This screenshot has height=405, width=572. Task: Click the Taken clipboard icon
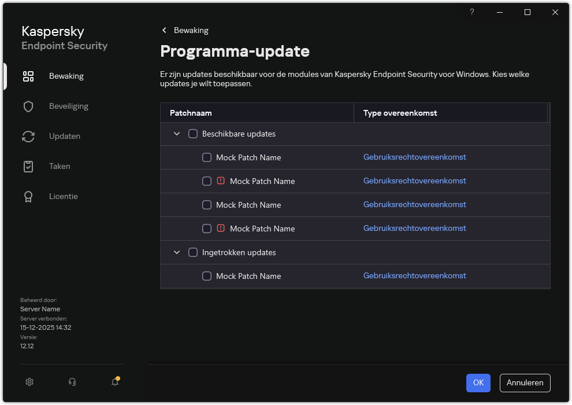[x=28, y=167]
